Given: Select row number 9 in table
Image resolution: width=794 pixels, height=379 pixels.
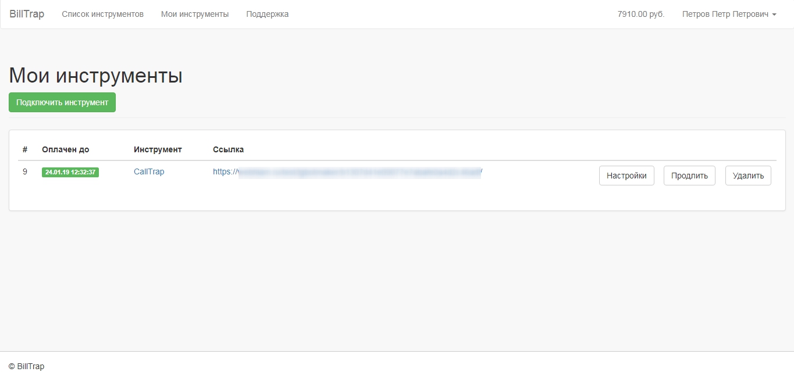Looking at the screenshot, I should 25,172.
